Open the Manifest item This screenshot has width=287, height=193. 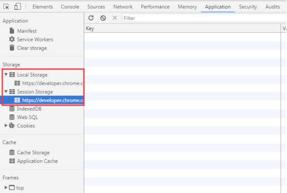click(27, 31)
